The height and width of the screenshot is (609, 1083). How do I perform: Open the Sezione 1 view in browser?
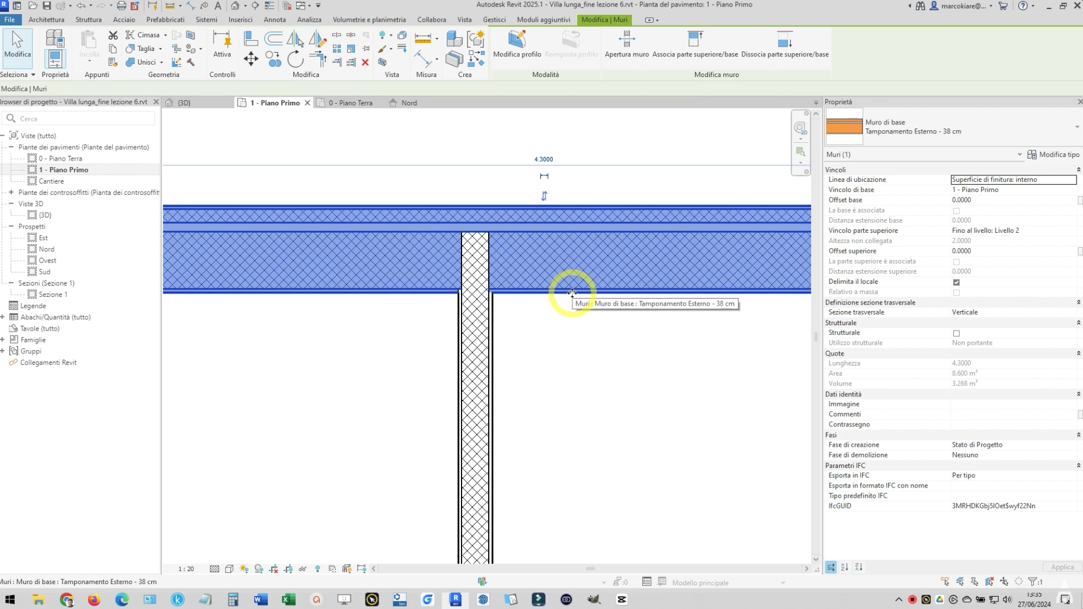coord(53,294)
